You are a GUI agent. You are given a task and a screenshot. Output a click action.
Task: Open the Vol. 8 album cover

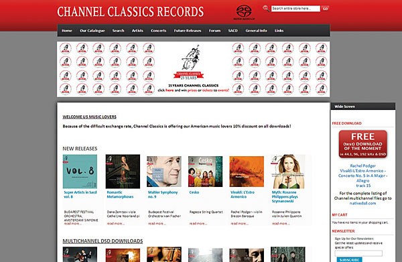[80, 172]
